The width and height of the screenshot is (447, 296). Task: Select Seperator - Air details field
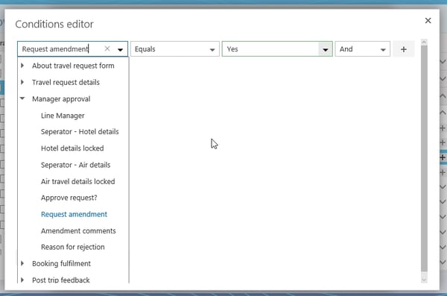tap(75, 165)
